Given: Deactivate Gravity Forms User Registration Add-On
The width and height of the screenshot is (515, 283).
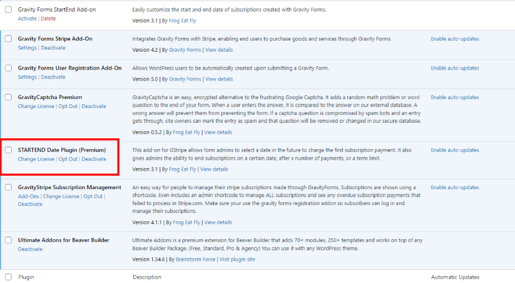Looking at the screenshot, I should tap(53, 77).
